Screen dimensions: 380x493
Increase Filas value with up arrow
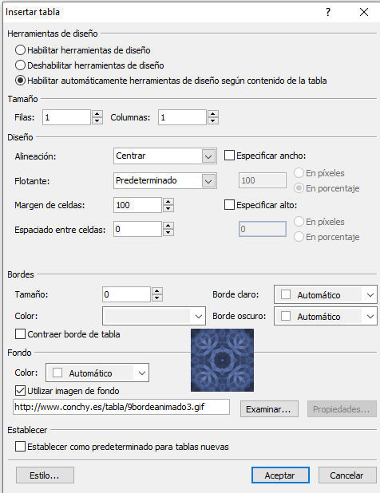97,114
